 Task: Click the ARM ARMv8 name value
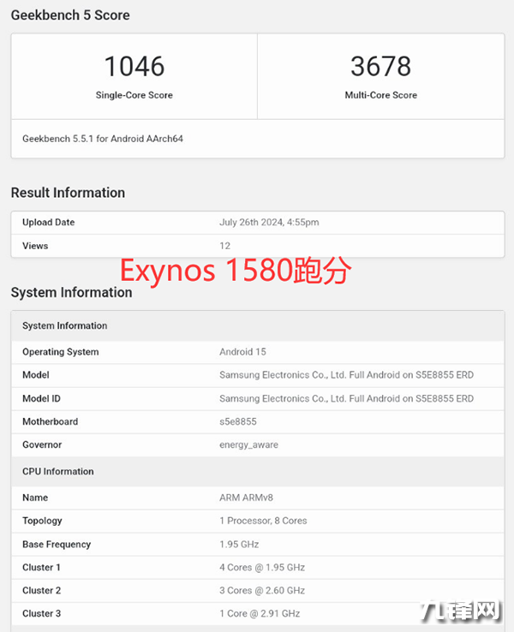point(247,498)
